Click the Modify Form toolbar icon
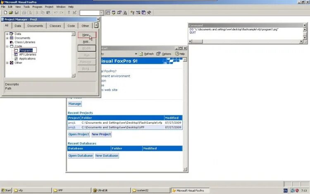The height and width of the screenshot is (194, 310). click(74, 13)
